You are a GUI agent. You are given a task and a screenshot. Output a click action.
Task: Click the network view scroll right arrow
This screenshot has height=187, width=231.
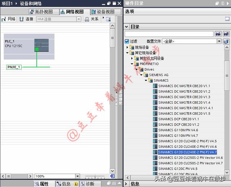point(30,176)
